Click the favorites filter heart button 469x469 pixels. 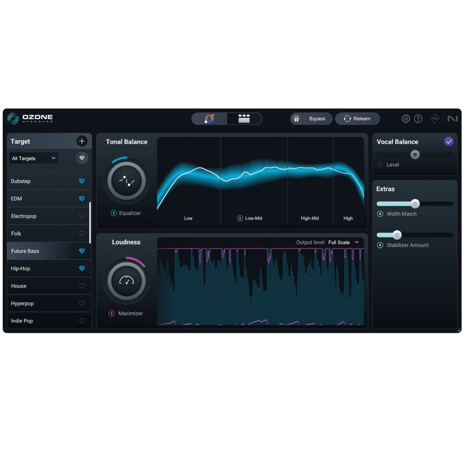(81, 158)
